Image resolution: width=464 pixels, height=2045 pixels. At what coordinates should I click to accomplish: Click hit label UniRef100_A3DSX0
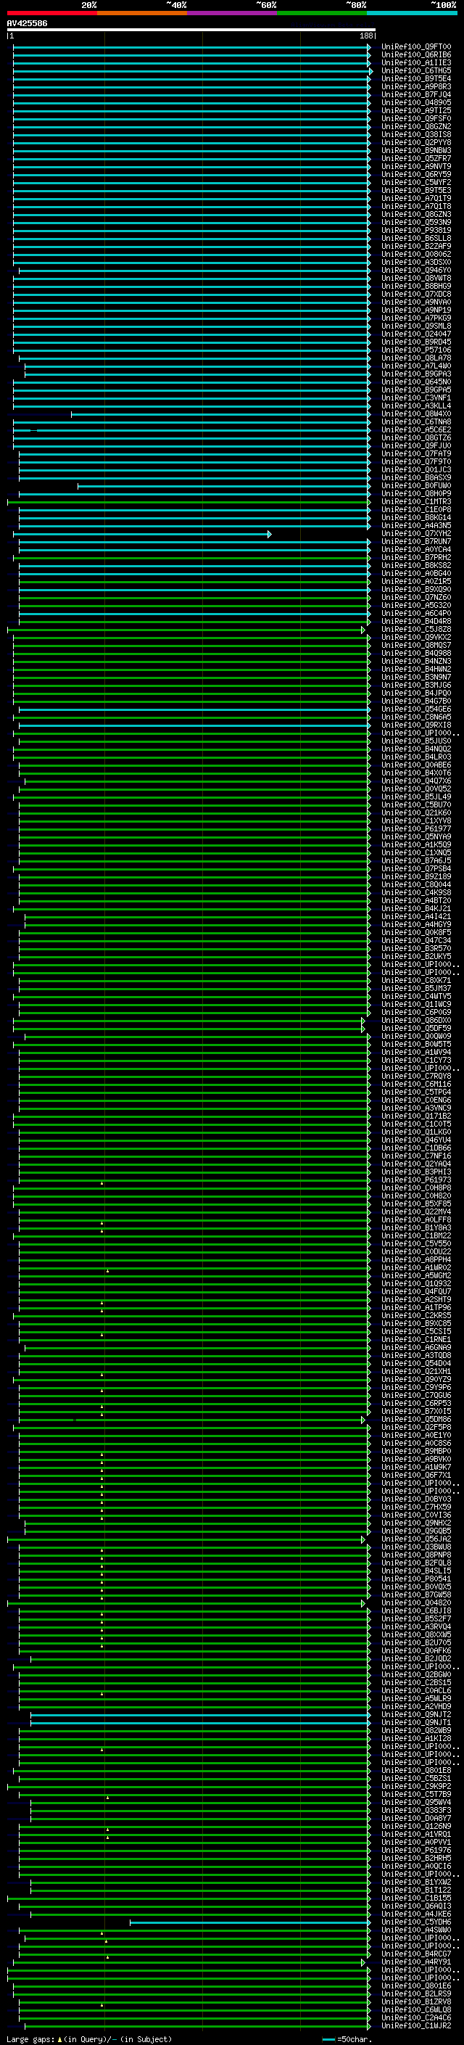416,262
